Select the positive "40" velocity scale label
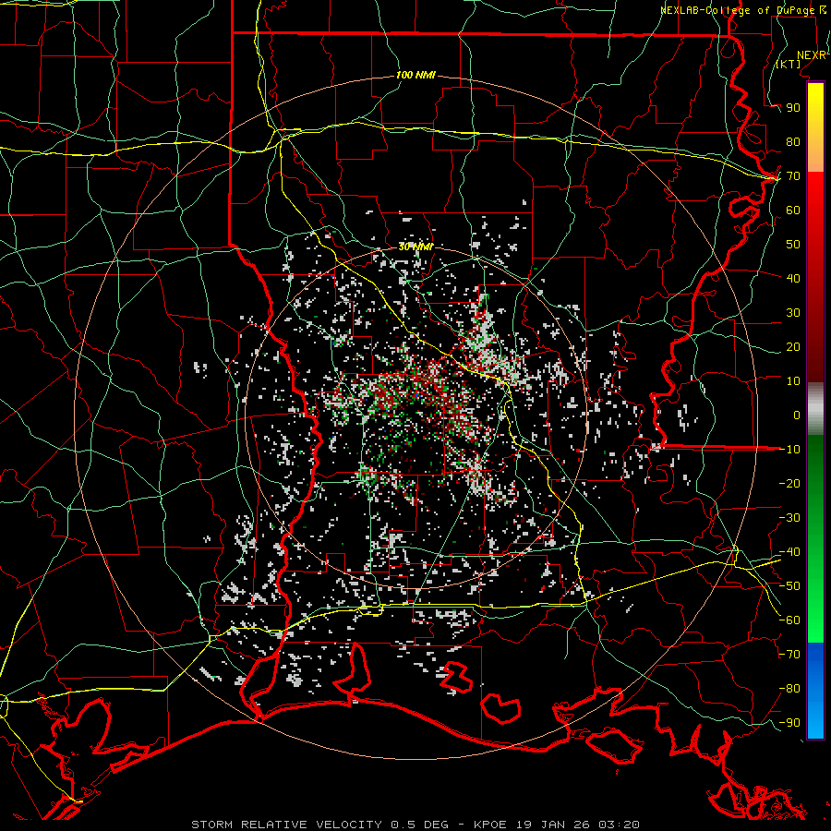 click(793, 279)
